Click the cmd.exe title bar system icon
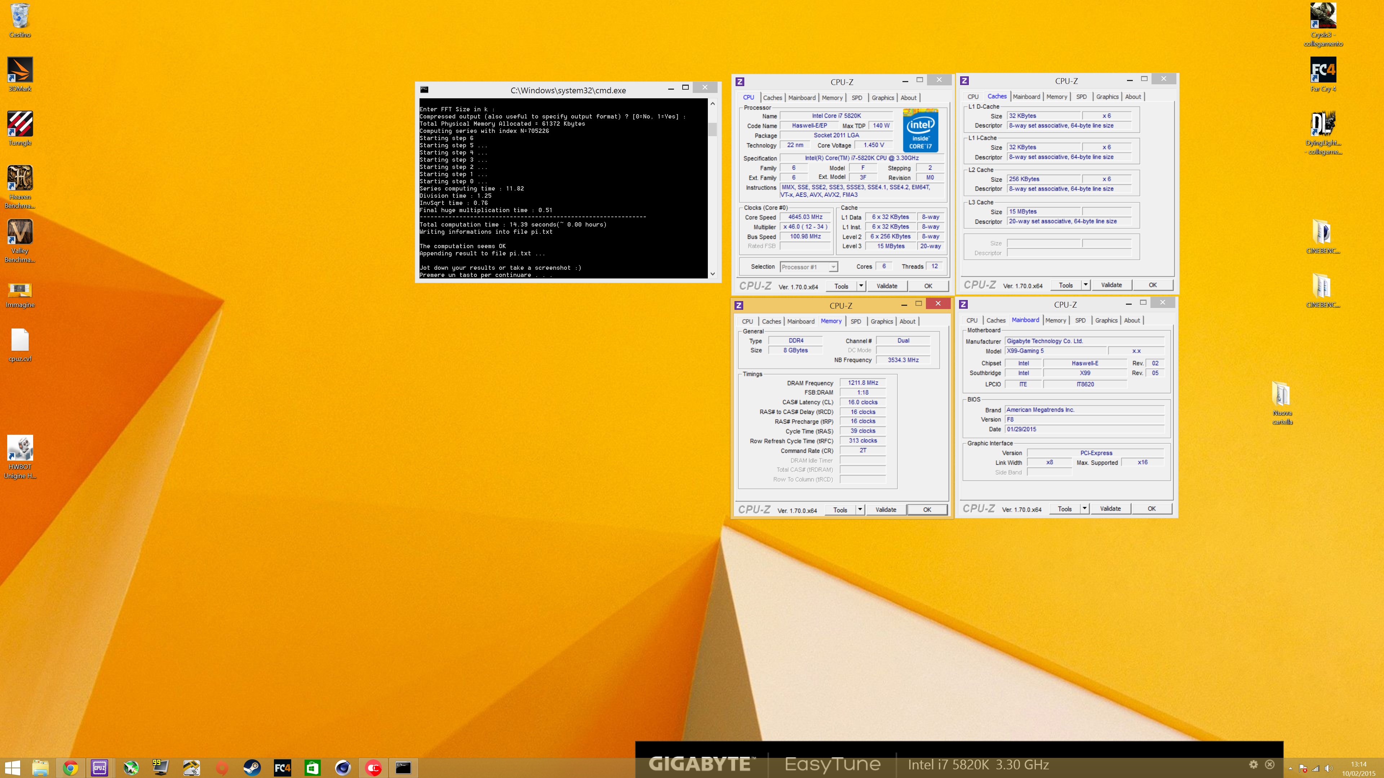 pyautogui.click(x=424, y=90)
